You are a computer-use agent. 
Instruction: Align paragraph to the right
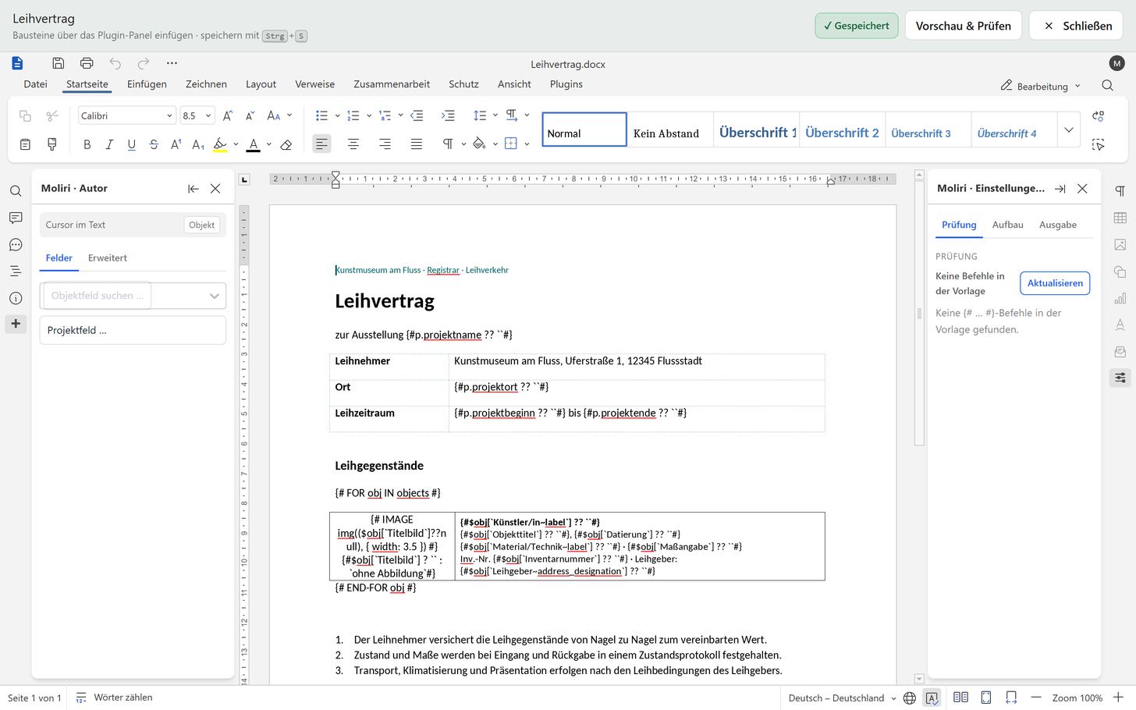point(385,144)
